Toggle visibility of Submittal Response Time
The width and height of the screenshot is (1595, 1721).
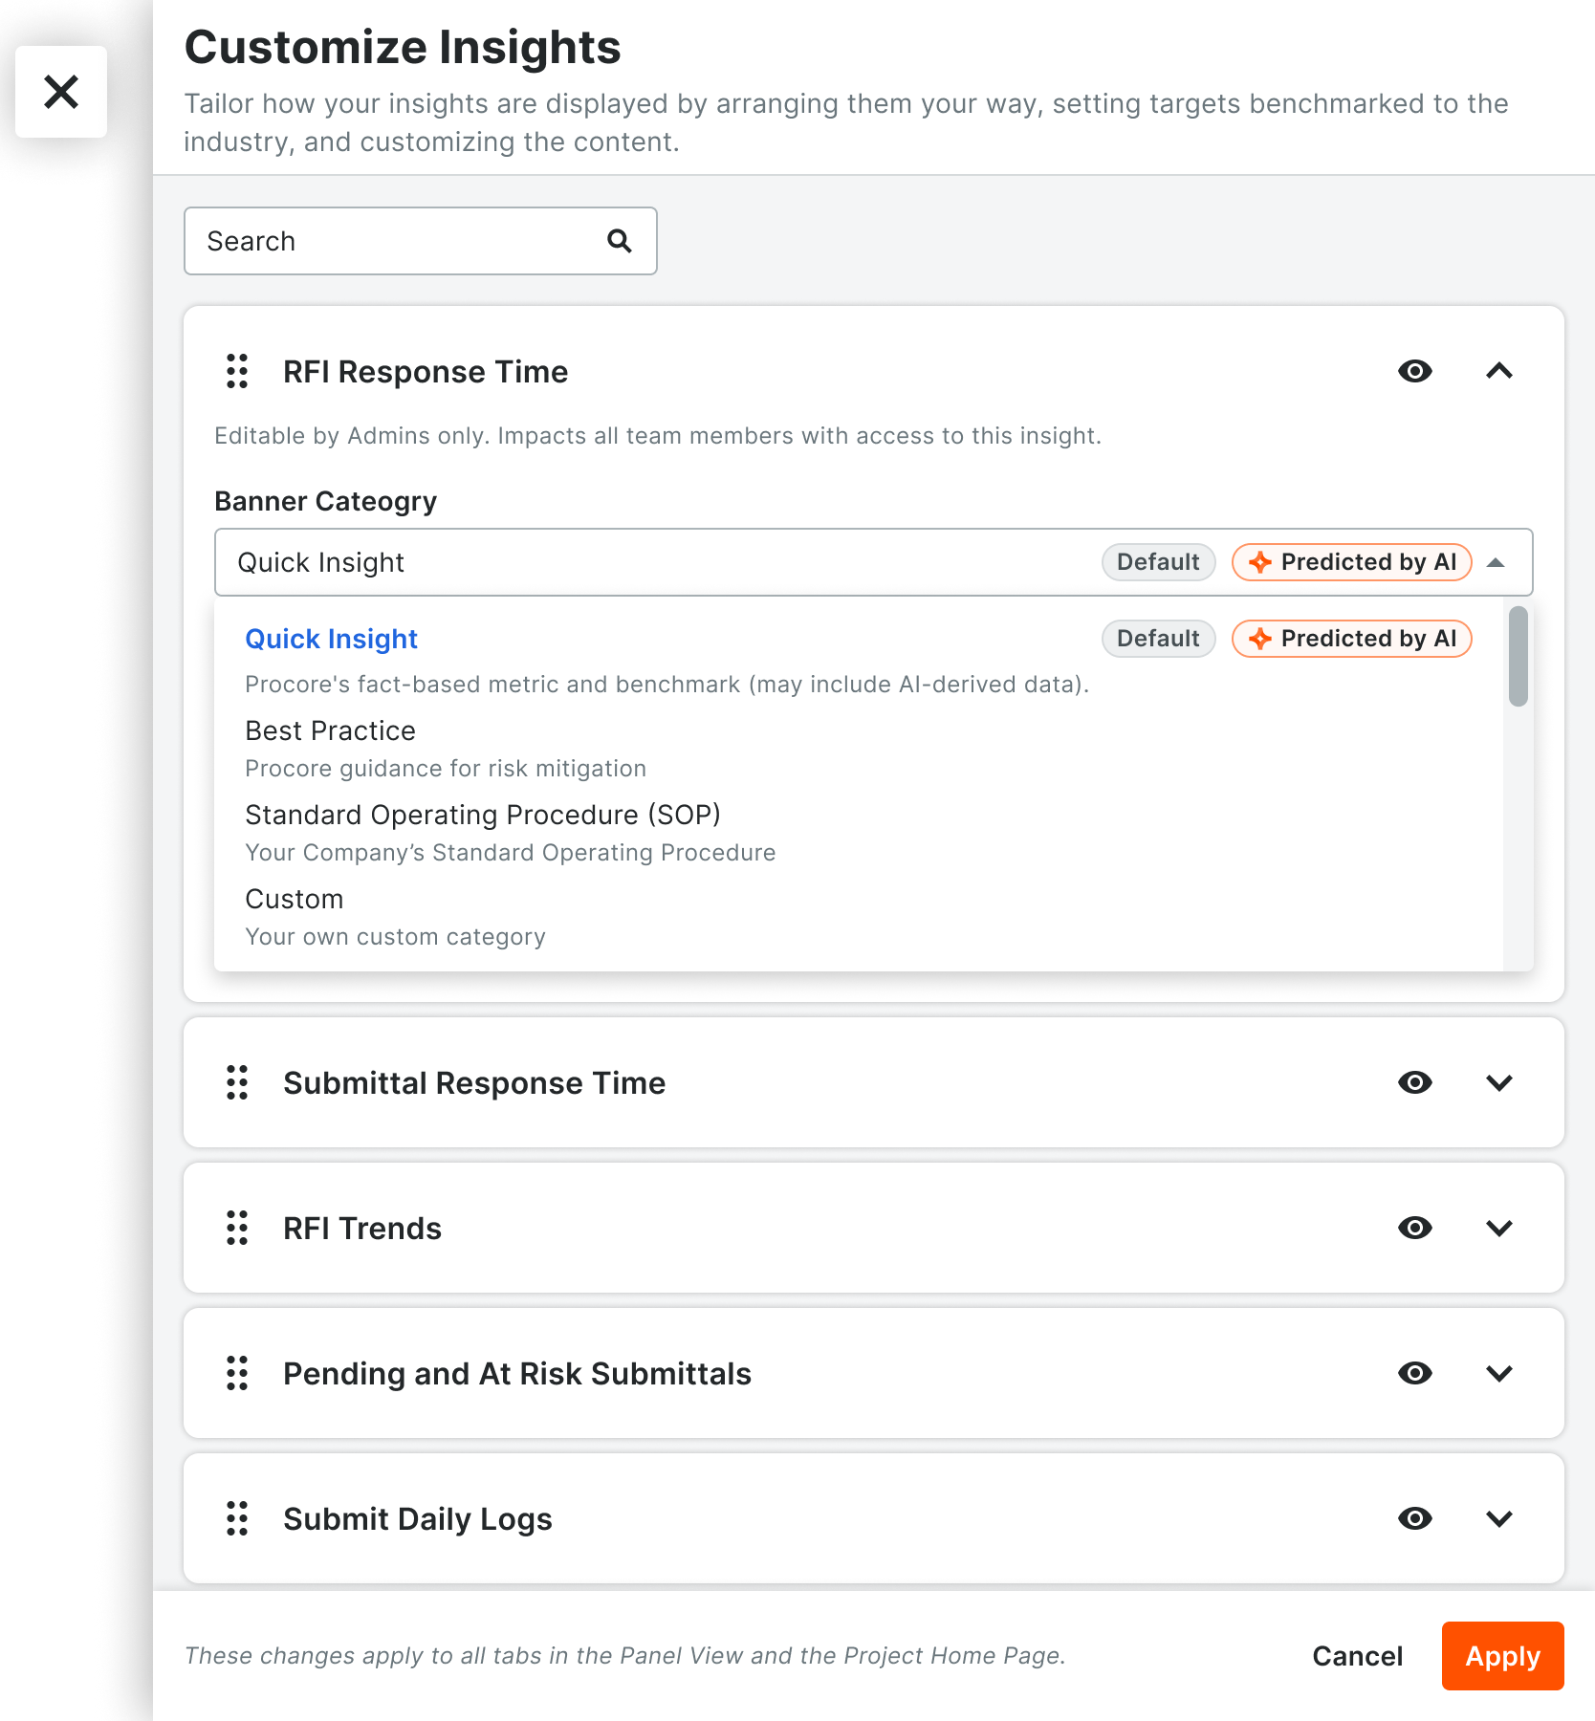1415,1082
